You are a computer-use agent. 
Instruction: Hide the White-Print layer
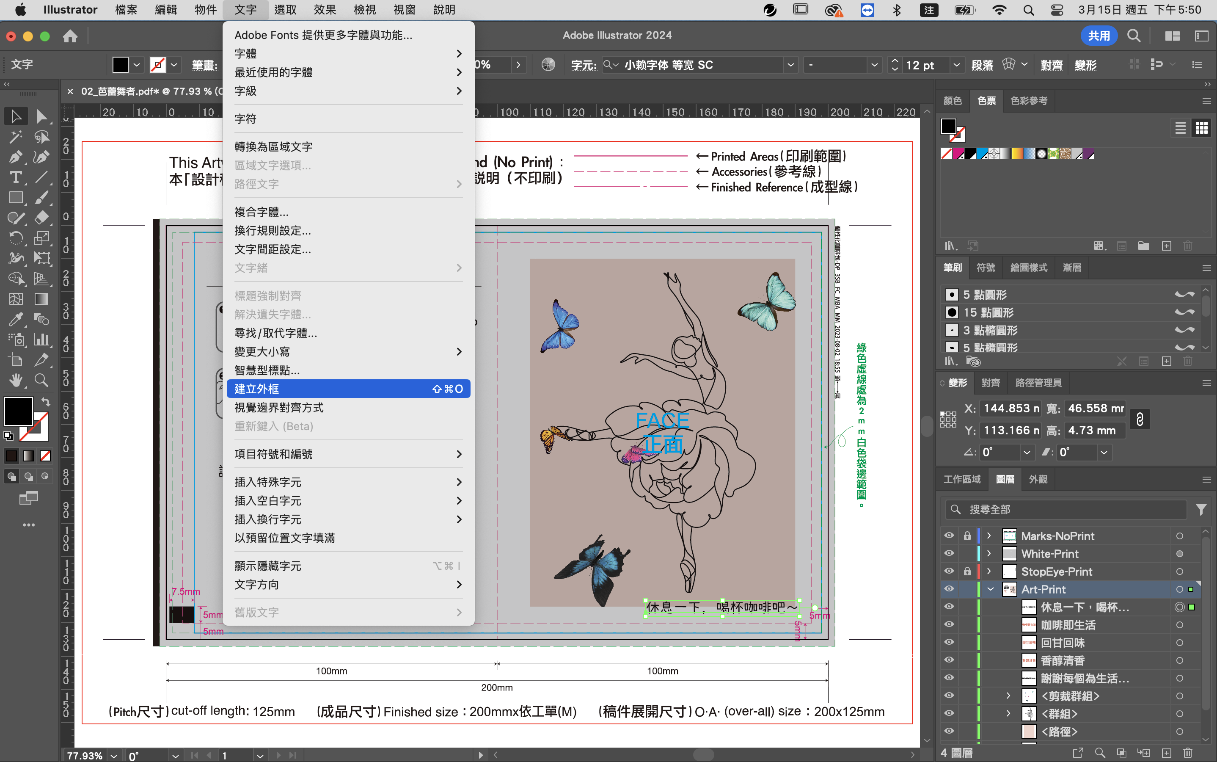click(x=949, y=553)
